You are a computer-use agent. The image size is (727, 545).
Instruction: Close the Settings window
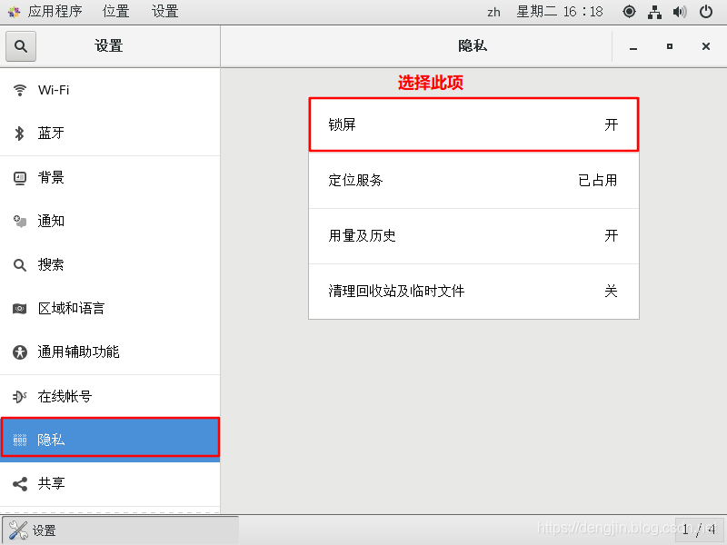tap(706, 46)
